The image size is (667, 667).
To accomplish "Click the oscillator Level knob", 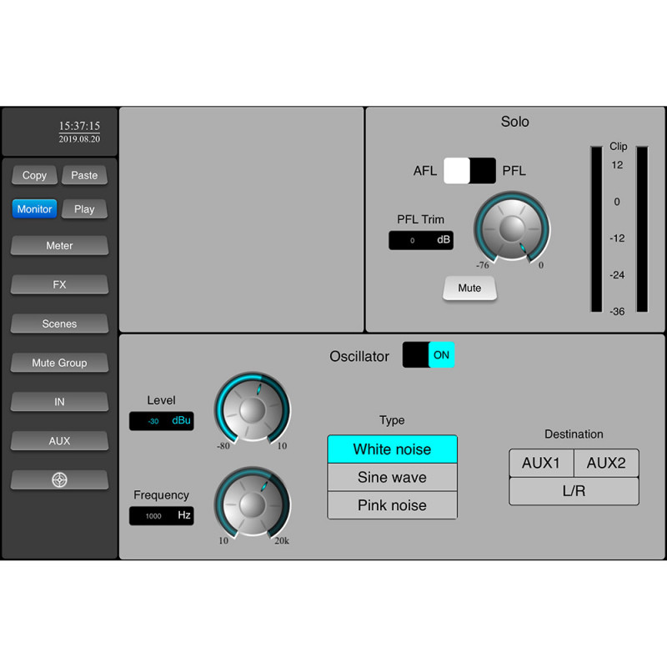I will pyautogui.click(x=253, y=409).
